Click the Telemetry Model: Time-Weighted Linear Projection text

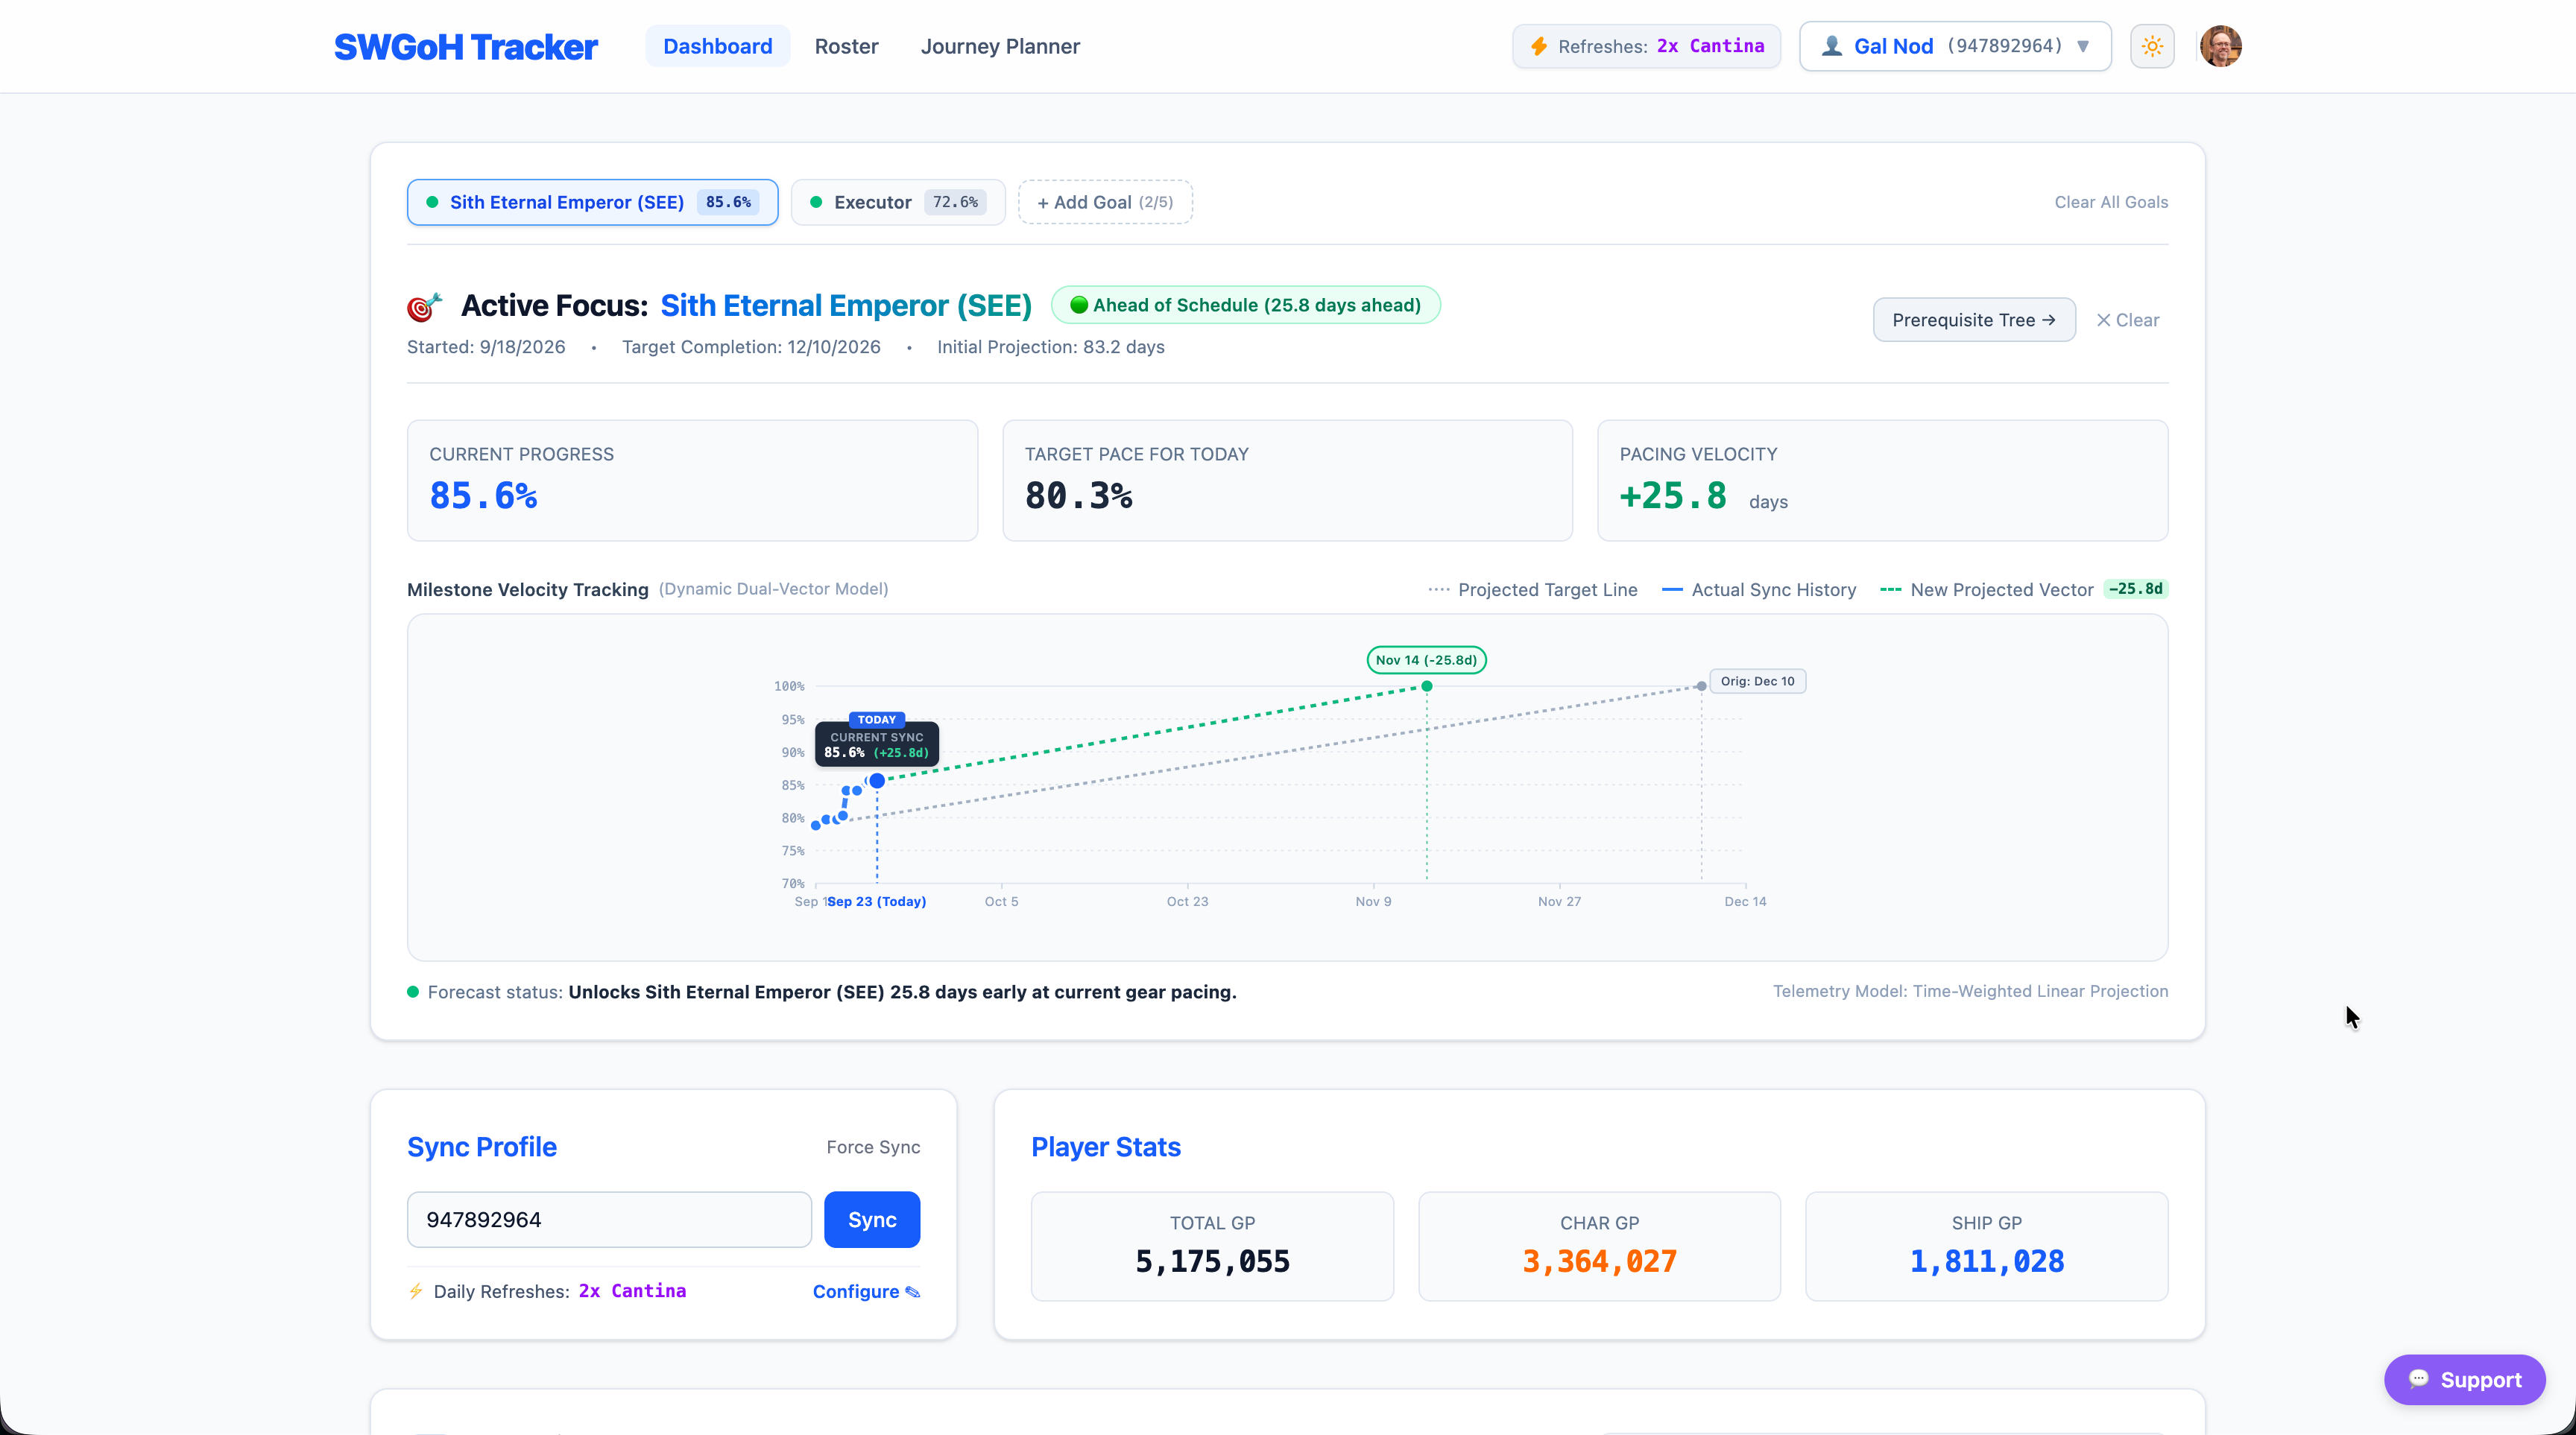[x=1970, y=991]
